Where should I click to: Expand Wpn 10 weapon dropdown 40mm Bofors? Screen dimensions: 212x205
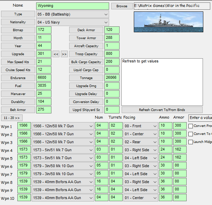tap(63, 198)
